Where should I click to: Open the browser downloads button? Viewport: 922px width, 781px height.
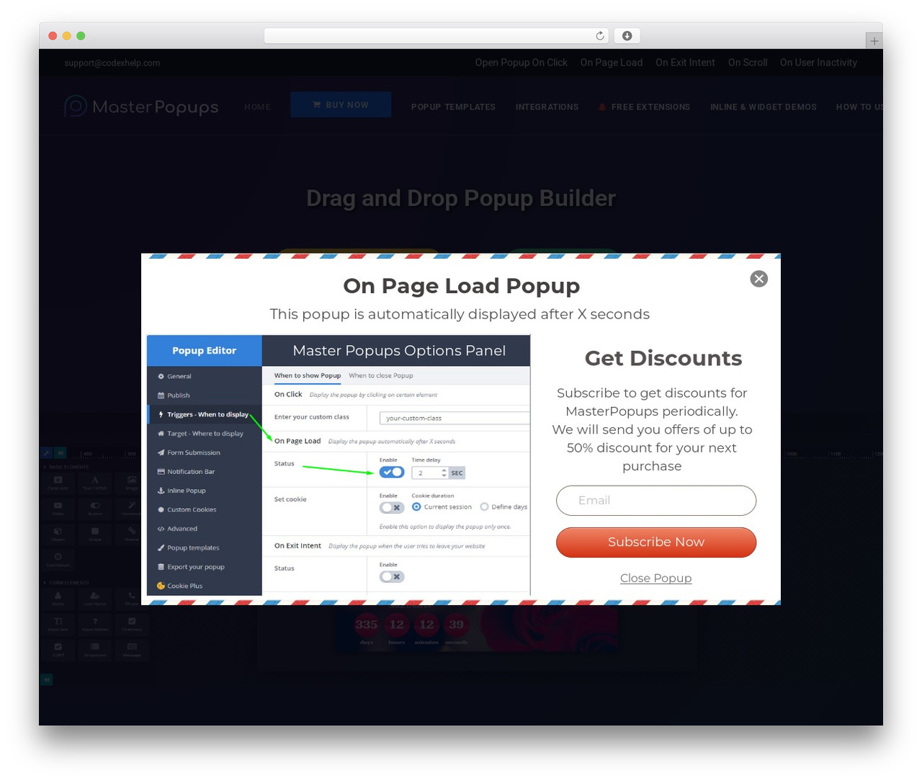tap(627, 36)
